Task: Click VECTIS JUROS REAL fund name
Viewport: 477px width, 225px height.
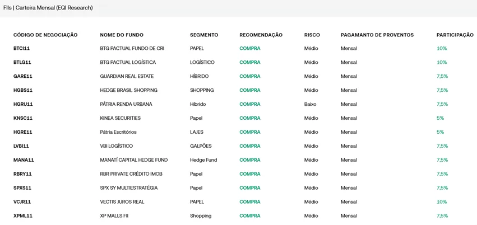Action: pos(122,202)
